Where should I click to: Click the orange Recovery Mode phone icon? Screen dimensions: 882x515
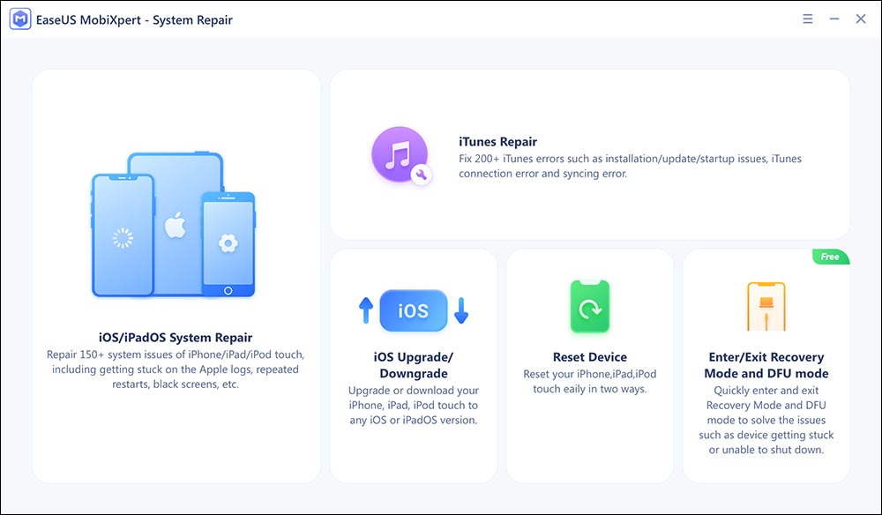point(766,306)
